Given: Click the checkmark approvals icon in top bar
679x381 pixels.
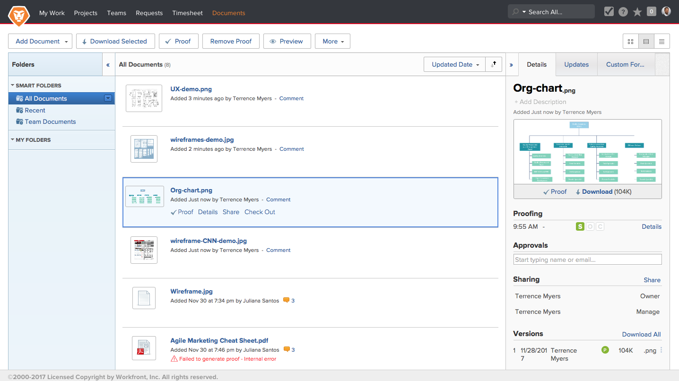Looking at the screenshot, I should pos(609,11).
